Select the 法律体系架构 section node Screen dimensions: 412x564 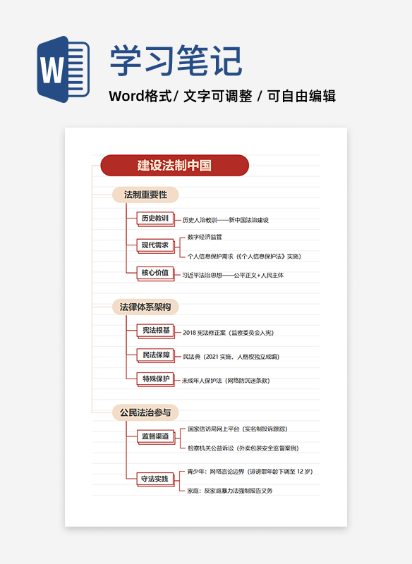(x=145, y=307)
